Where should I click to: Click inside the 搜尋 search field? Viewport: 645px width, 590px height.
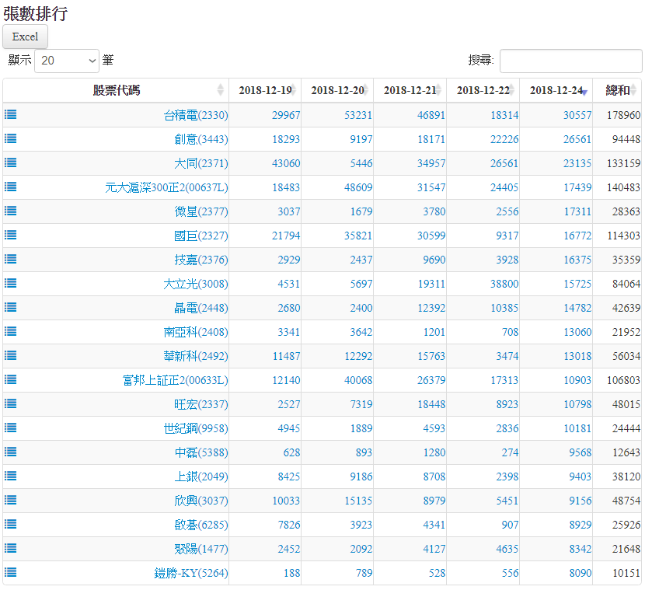click(570, 61)
